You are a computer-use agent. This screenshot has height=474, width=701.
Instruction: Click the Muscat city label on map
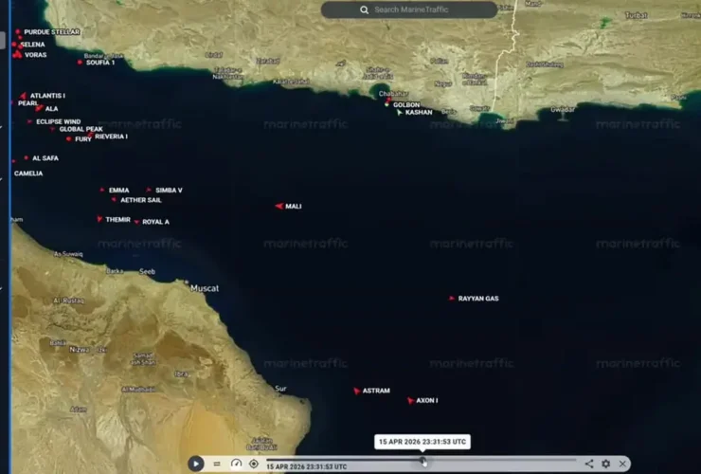(x=205, y=288)
